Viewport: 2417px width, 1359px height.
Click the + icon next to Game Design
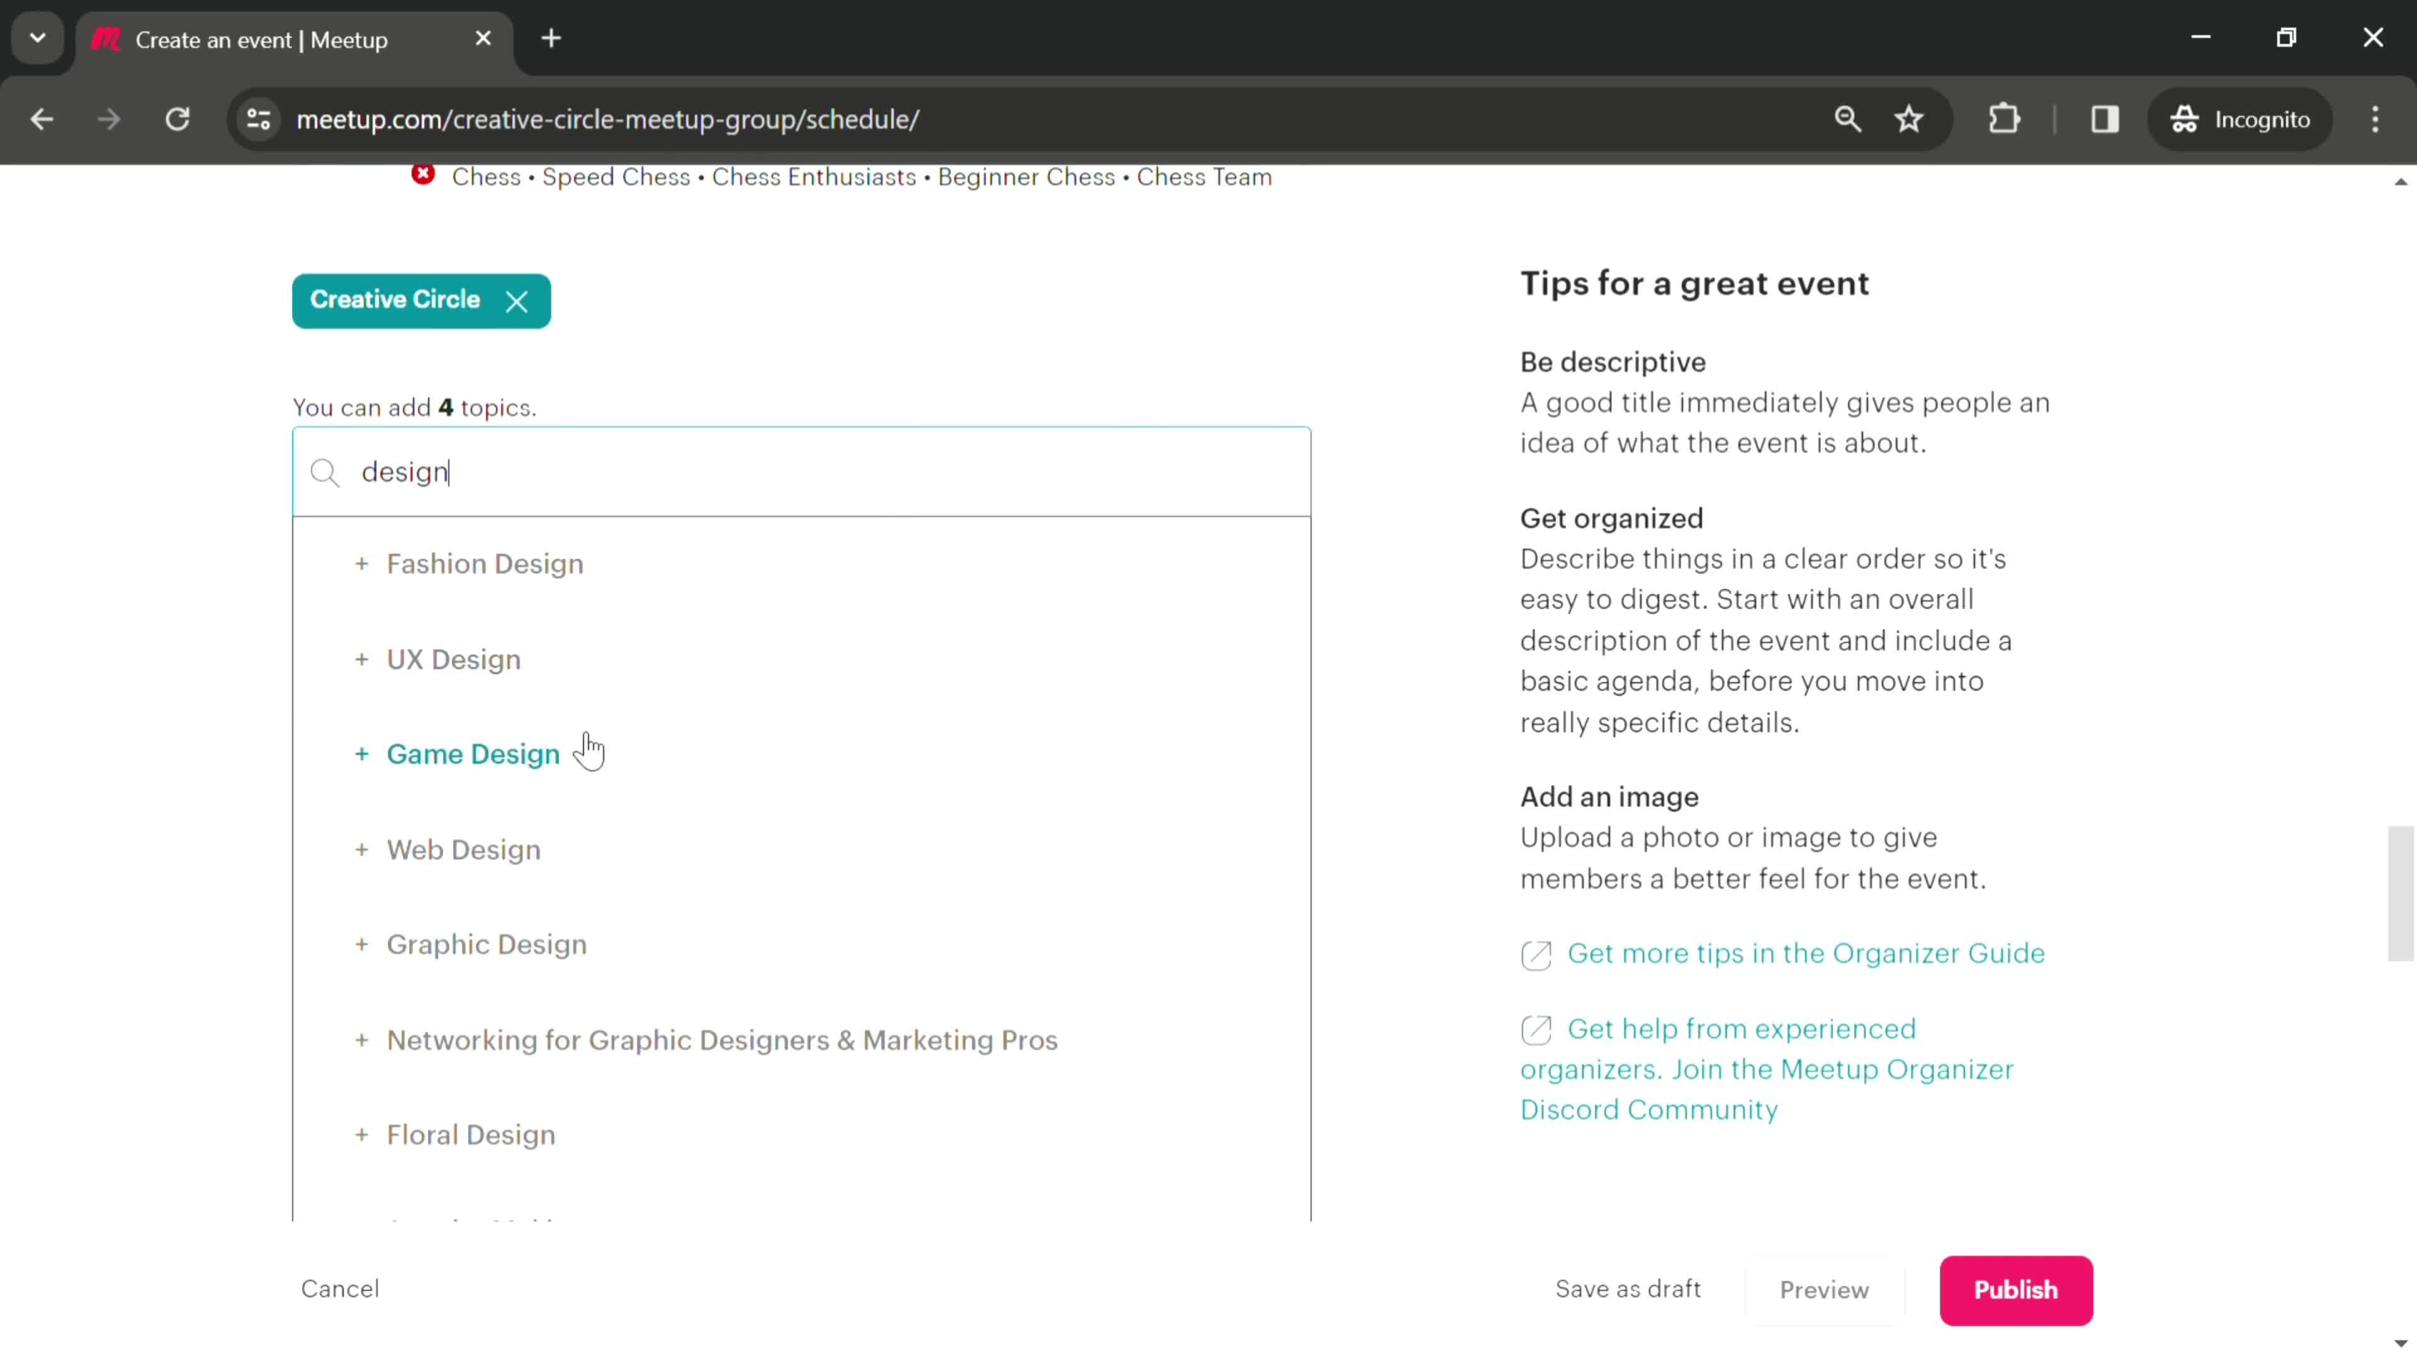(362, 753)
